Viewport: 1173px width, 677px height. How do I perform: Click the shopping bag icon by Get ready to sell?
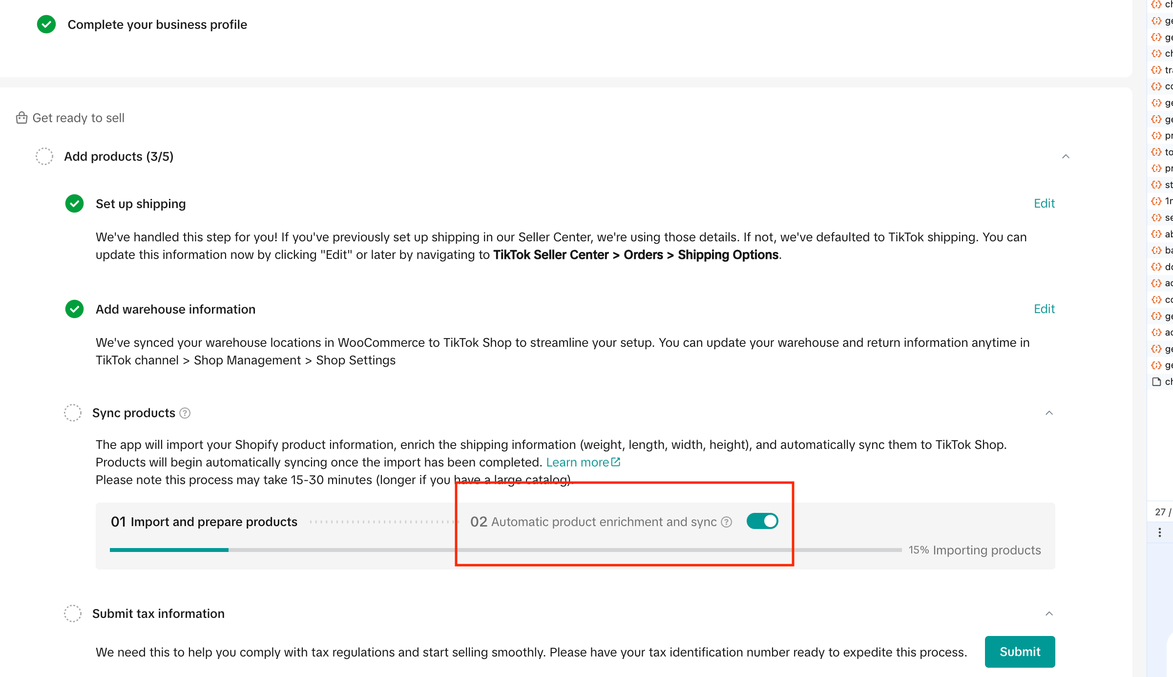21,118
